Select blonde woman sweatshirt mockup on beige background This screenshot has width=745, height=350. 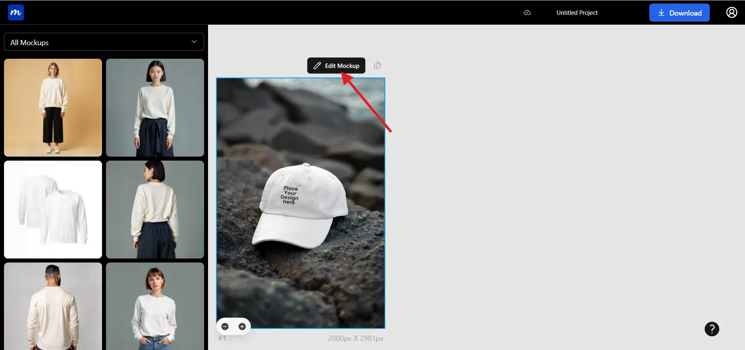[53, 107]
